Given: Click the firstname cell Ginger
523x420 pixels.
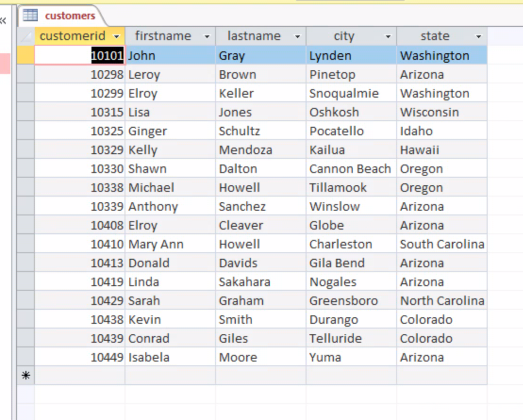Looking at the screenshot, I should pos(170,131).
